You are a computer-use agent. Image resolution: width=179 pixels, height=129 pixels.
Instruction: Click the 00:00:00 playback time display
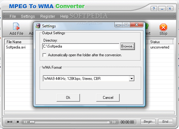127,122
